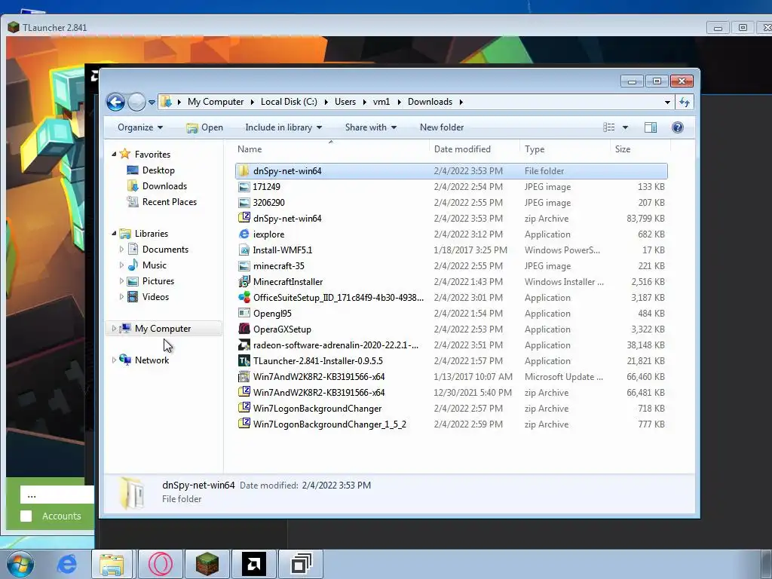Select the 3206290 JPEG image icon
The width and height of the screenshot is (772, 579).
pyautogui.click(x=244, y=202)
